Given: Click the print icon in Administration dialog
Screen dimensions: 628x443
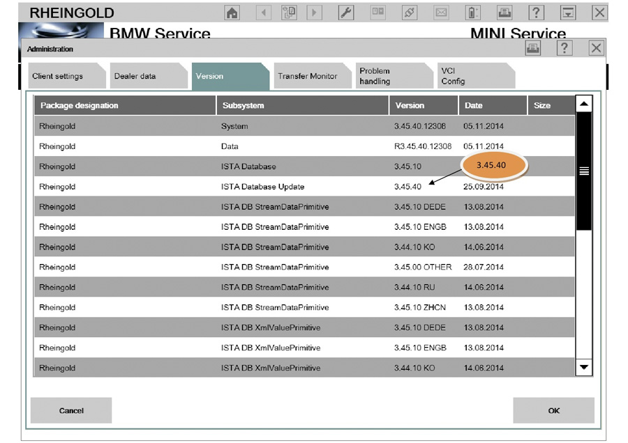Looking at the screenshot, I should click(532, 48).
